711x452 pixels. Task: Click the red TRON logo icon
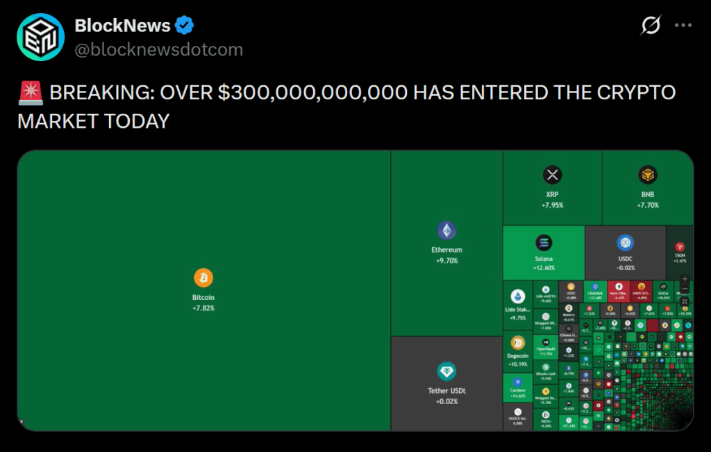(x=680, y=247)
